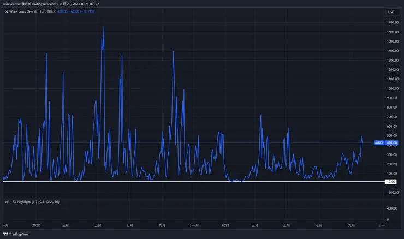The image size is (404, 239).
Task: Click the 2023 label on time axis
Action: (225, 225)
